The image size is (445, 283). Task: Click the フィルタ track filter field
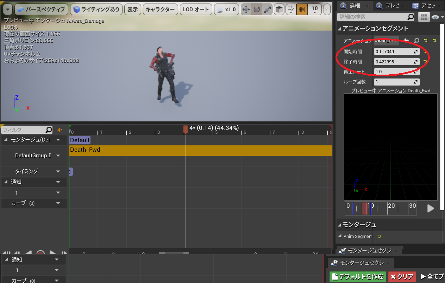[27, 130]
